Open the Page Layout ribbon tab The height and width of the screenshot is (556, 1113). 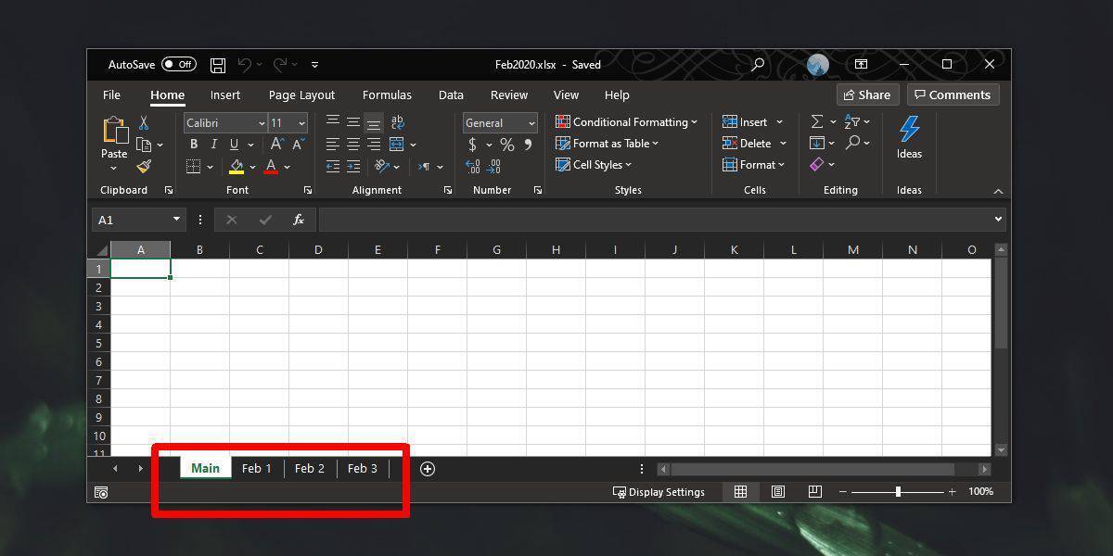(x=301, y=95)
